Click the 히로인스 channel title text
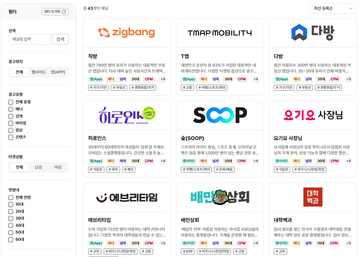The width and height of the screenshot is (359, 257). click(x=97, y=138)
